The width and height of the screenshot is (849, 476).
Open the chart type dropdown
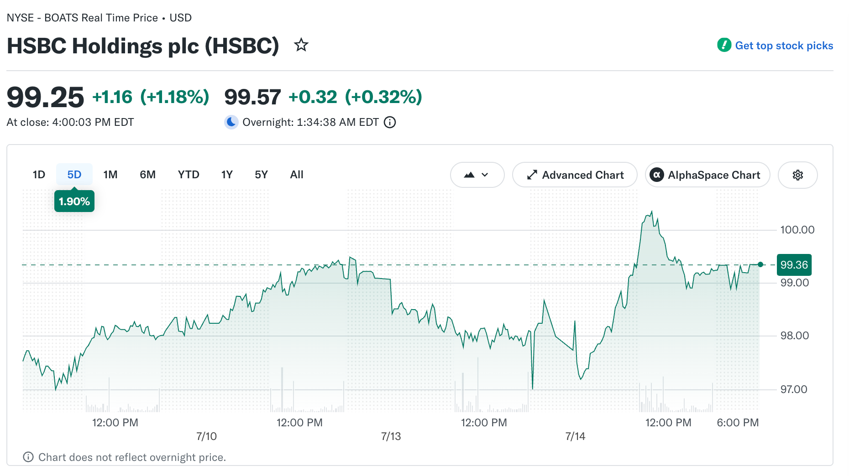(x=477, y=175)
